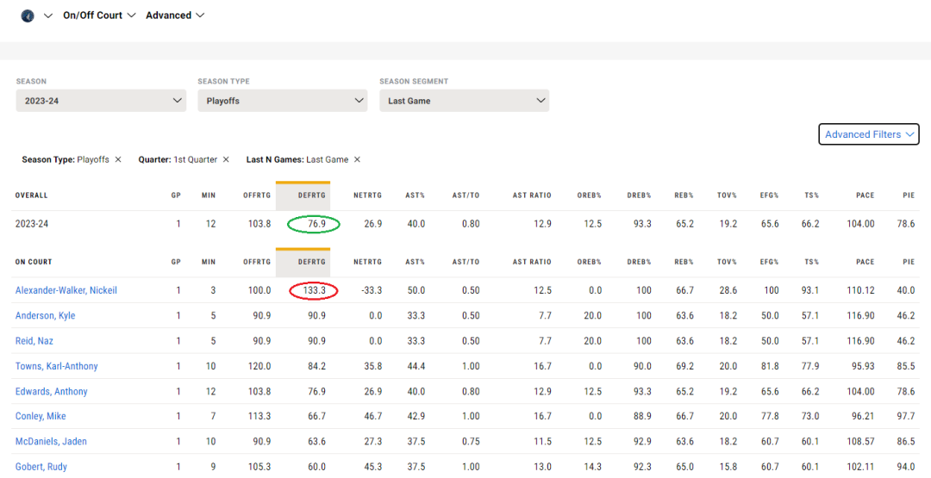Screen dimensions: 931x478
Task: Click the OVERALL table header label
Action: 32,196
